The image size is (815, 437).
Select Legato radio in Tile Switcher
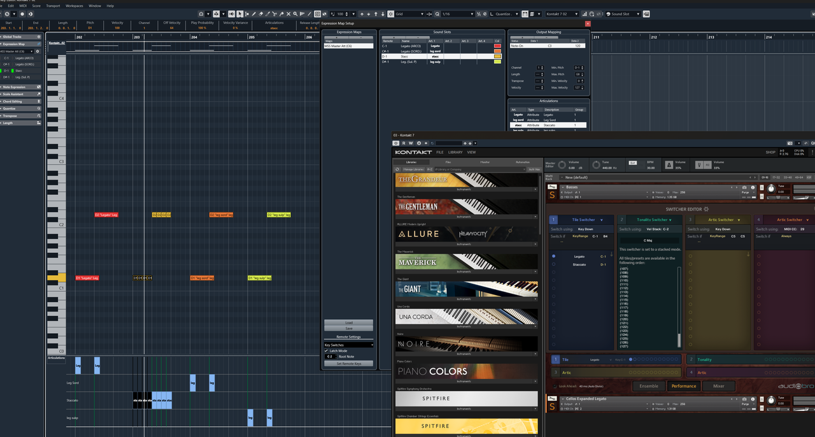(553, 256)
